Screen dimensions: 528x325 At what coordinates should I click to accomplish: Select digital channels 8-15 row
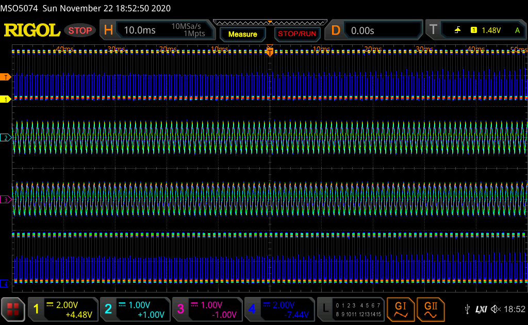(358, 314)
